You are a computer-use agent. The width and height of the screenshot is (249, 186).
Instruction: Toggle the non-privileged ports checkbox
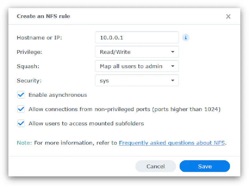[21, 109]
